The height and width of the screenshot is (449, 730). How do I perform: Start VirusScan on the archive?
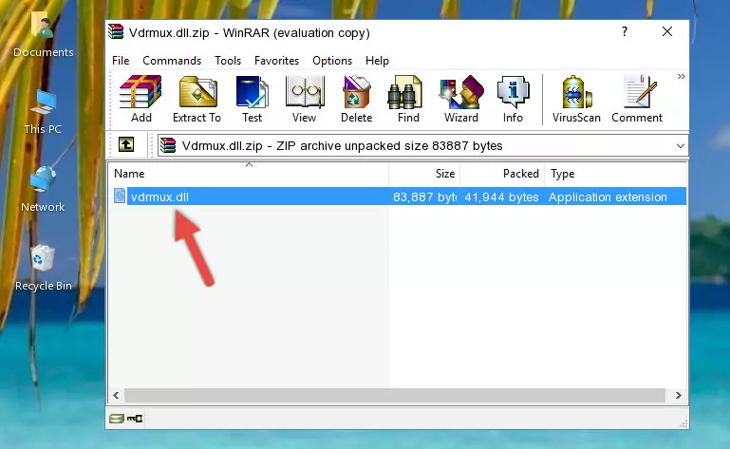tap(576, 100)
